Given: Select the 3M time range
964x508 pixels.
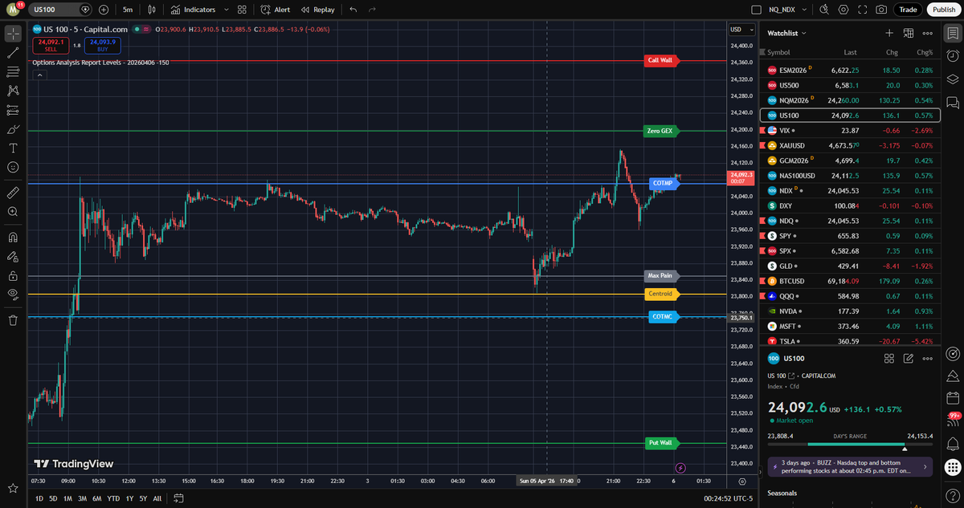Looking at the screenshot, I should [82, 498].
